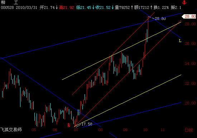
Task: Click the month 11 label on time axis
Action: (163, 130)
